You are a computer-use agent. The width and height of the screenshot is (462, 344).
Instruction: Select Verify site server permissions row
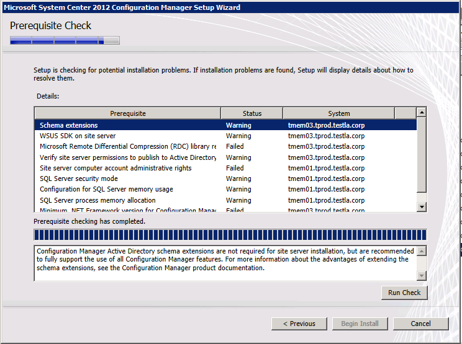(x=225, y=157)
